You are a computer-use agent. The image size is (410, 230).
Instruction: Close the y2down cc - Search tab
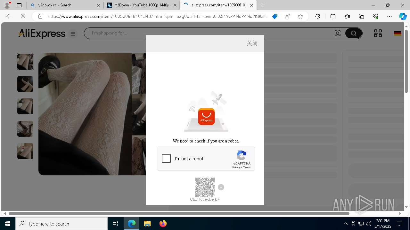pos(98,5)
